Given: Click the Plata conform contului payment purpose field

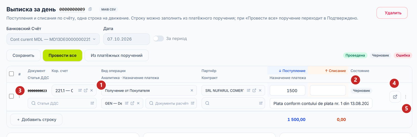Looking at the screenshot, I should [321, 103].
